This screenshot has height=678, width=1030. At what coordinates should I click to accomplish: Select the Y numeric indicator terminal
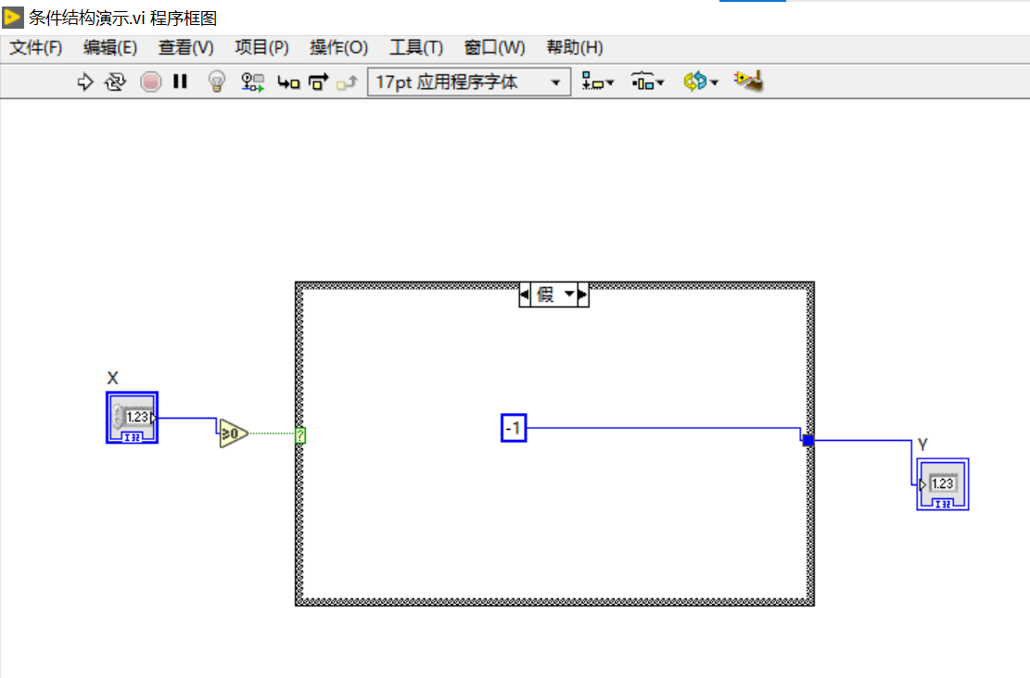(943, 484)
